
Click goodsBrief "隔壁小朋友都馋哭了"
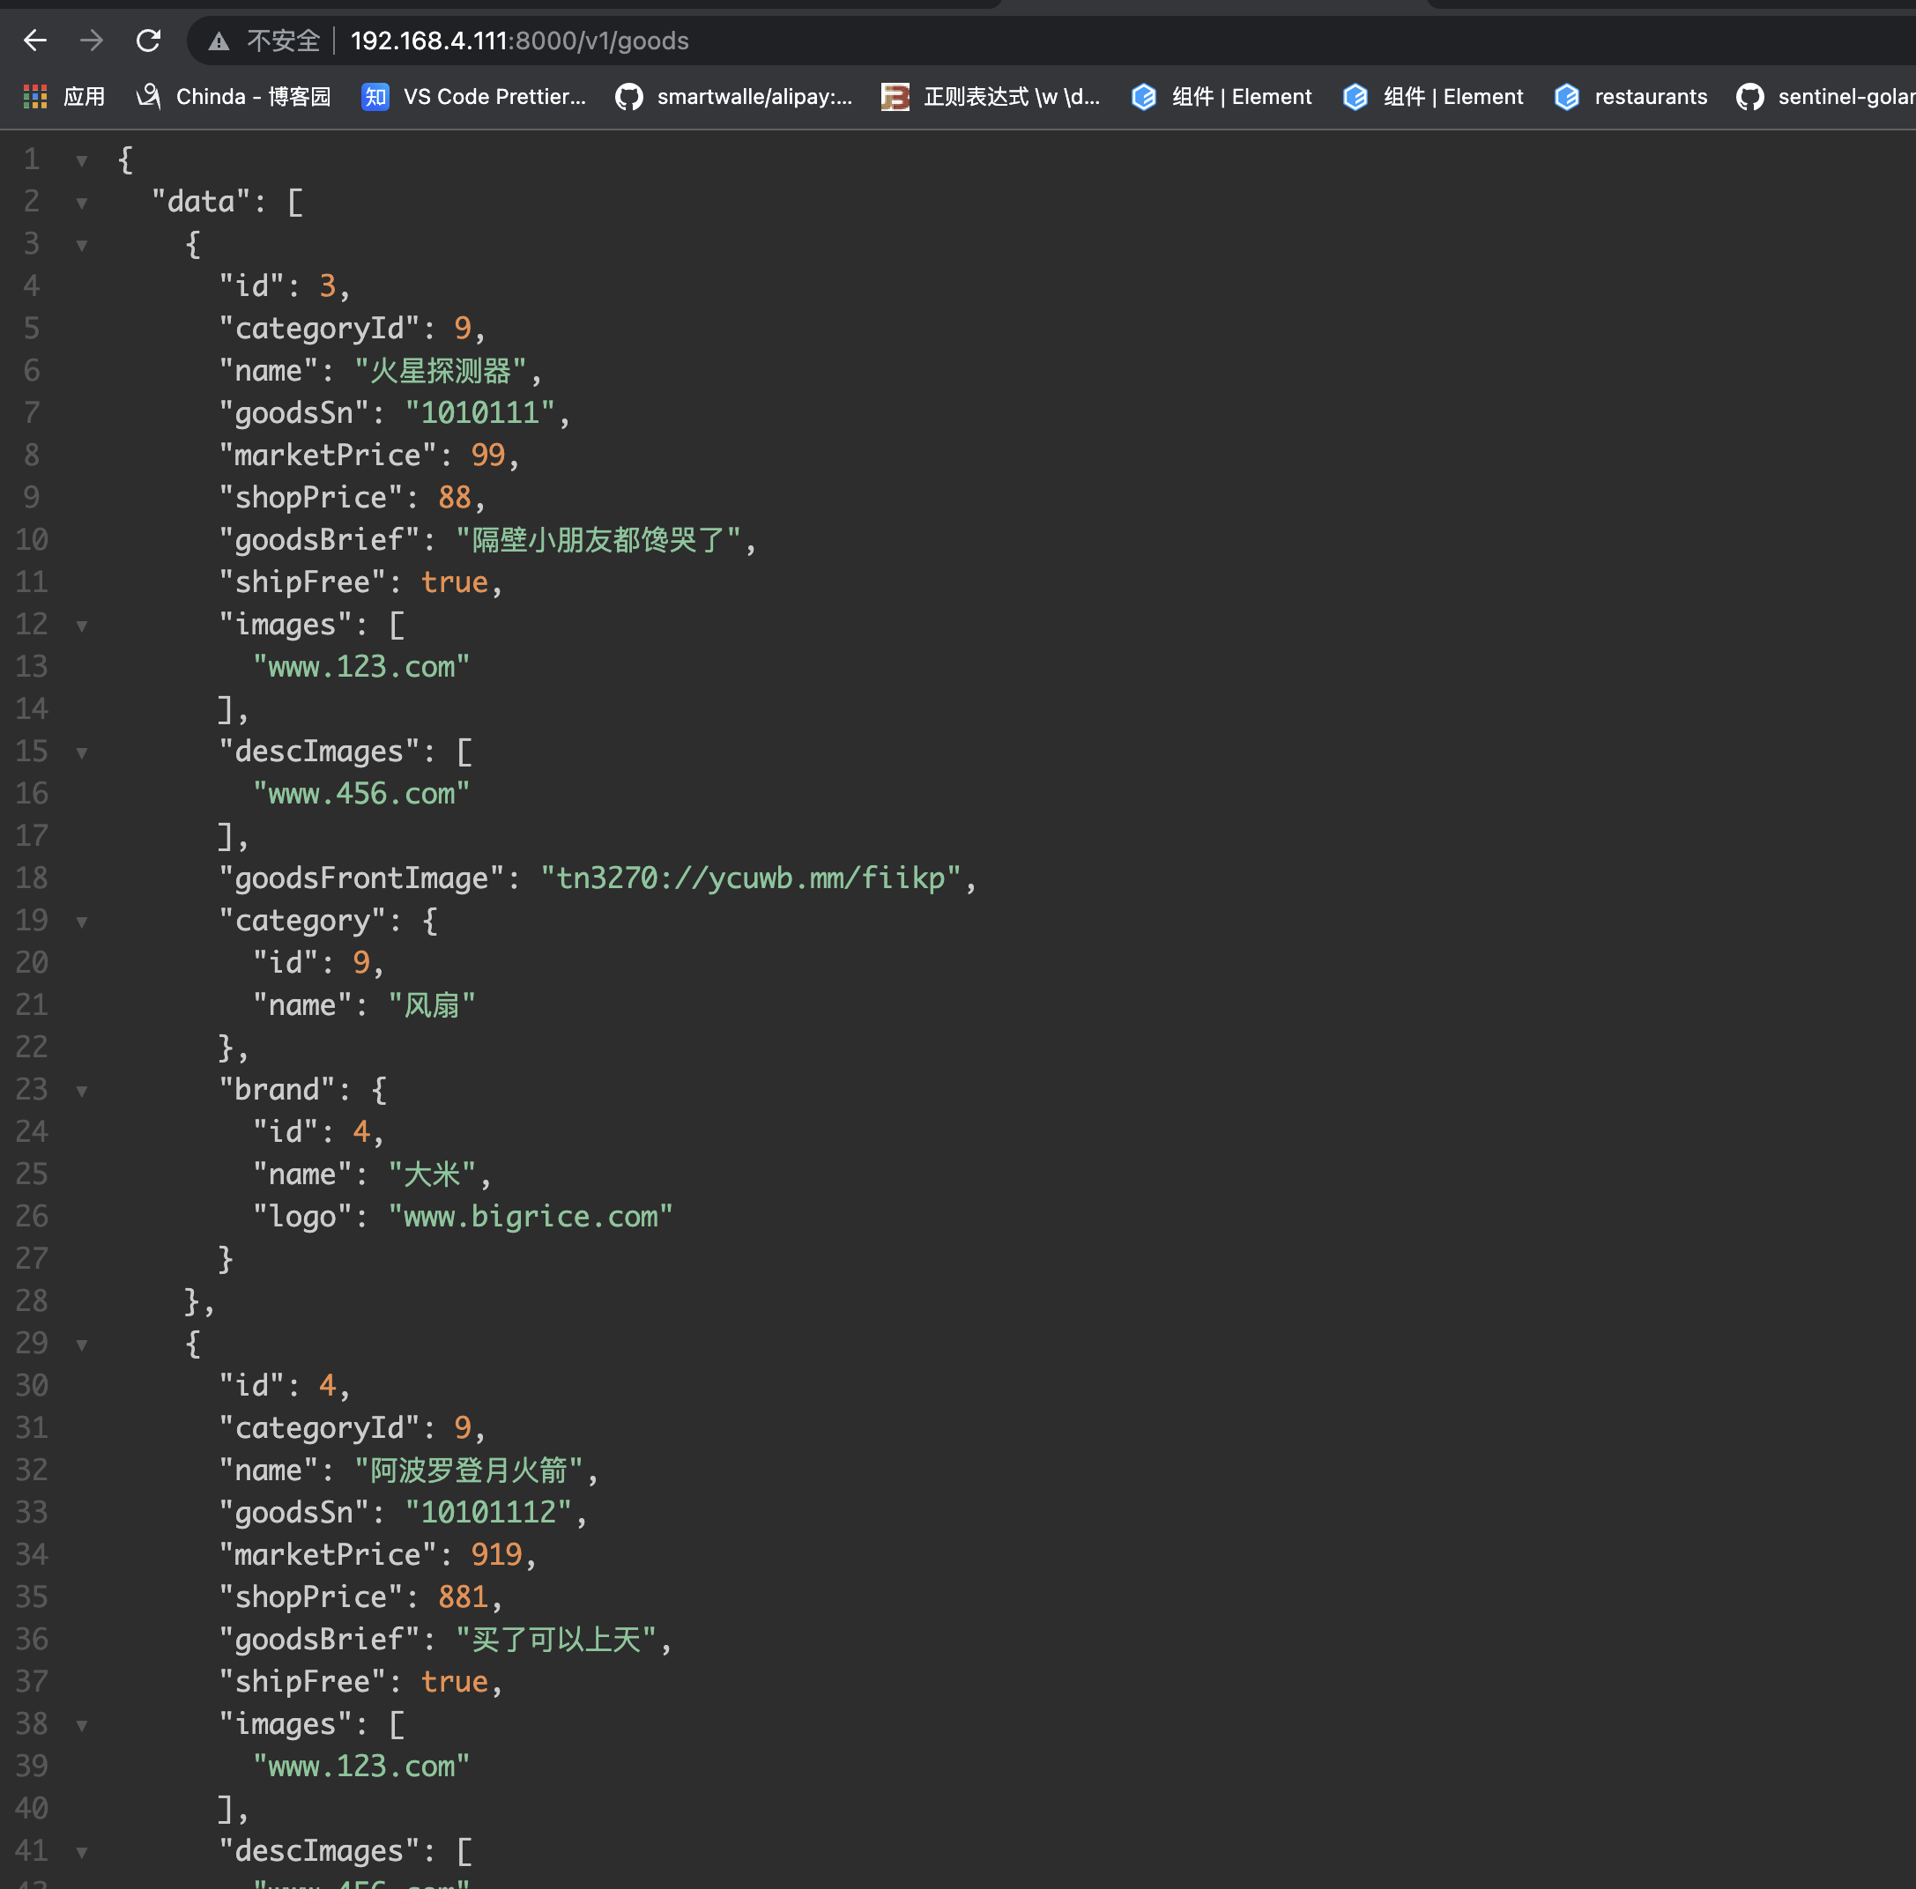click(599, 539)
